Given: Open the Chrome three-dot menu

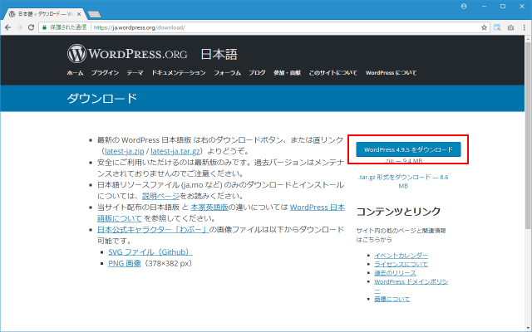Looking at the screenshot, I should pos(524,27).
